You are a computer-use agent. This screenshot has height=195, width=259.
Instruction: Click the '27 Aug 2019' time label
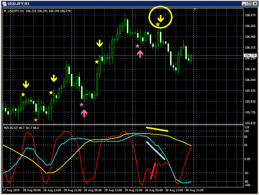(11, 190)
